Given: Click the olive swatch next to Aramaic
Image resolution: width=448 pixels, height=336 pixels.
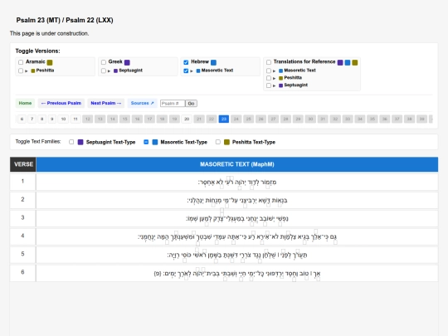Looking at the screenshot, I should 50,62.
